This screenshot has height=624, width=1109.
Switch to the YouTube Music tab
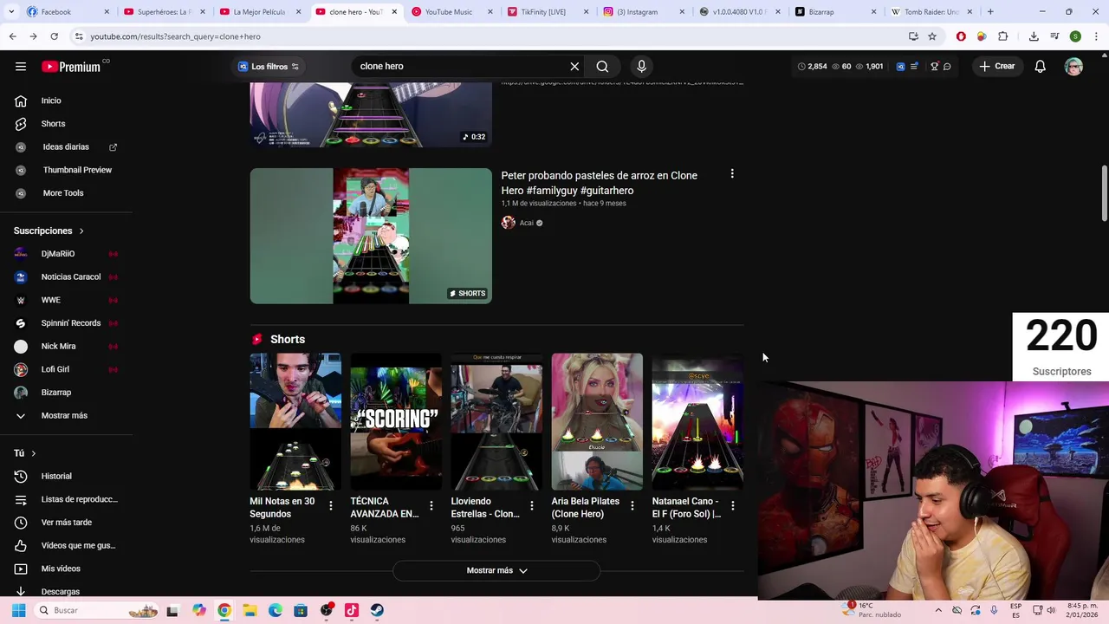(453, 12)
